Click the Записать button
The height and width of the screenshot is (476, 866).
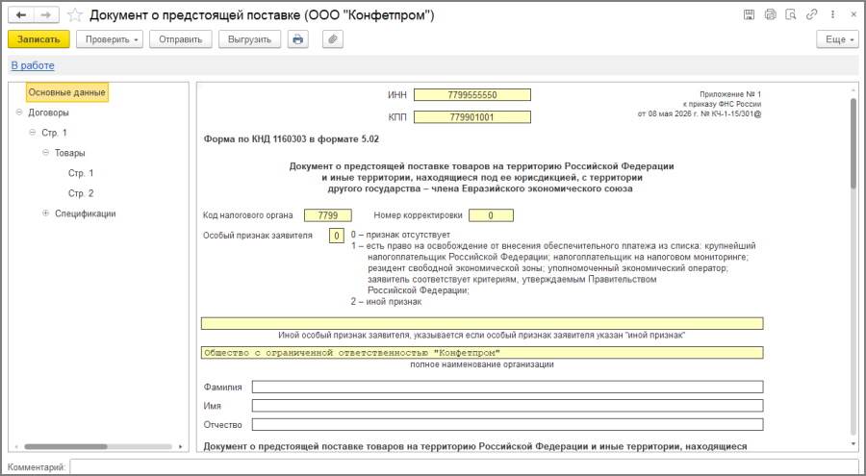[x=38, y=39]
